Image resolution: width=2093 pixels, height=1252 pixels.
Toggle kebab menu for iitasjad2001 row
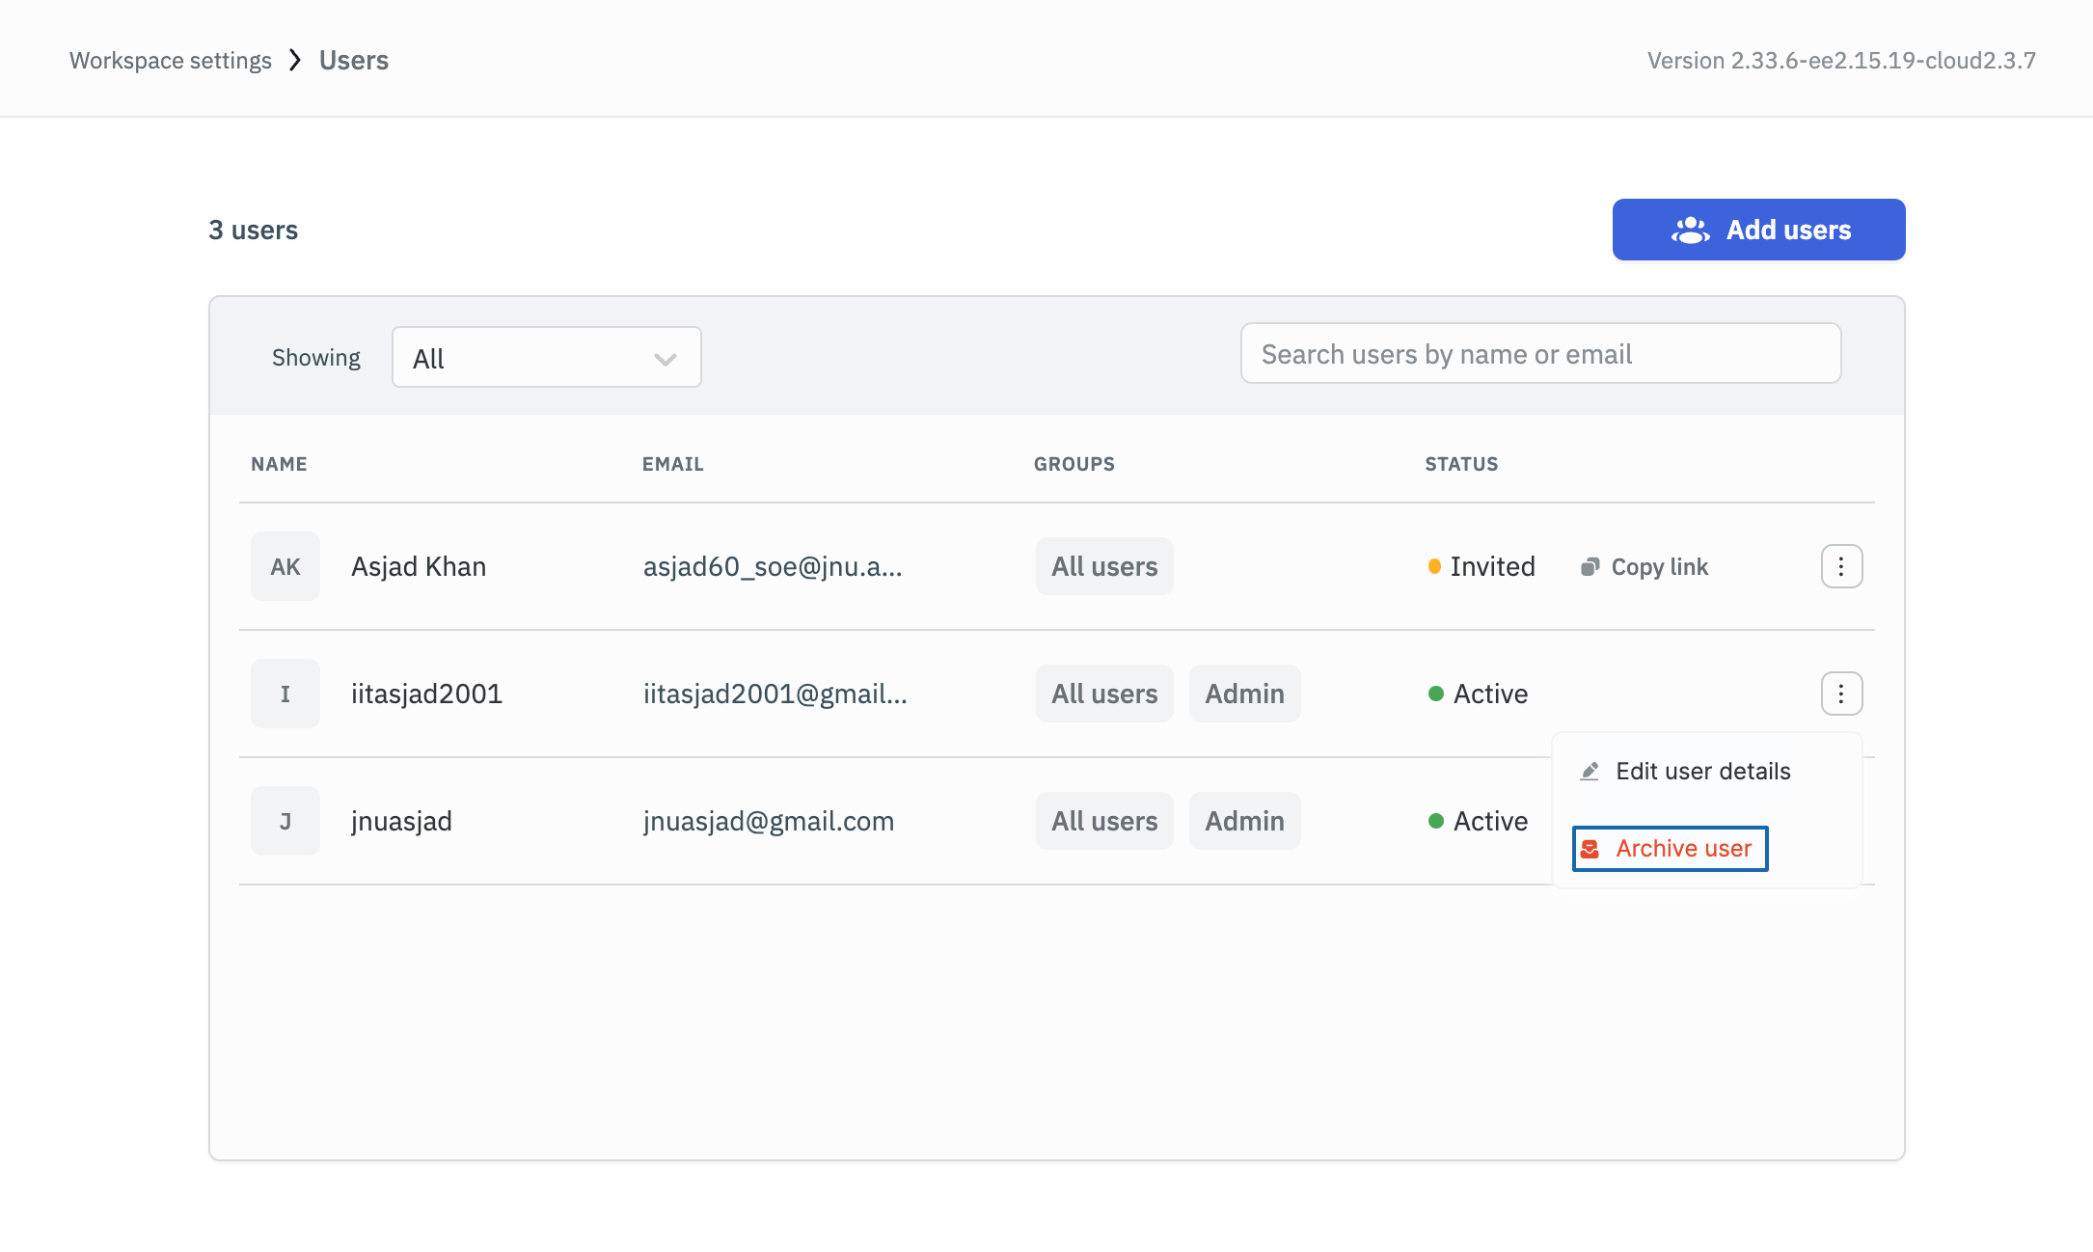1840,694
